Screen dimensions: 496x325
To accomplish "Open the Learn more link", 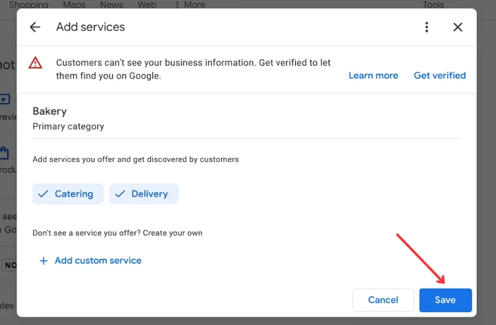I will pyautogui.click(x=373, y=75).
